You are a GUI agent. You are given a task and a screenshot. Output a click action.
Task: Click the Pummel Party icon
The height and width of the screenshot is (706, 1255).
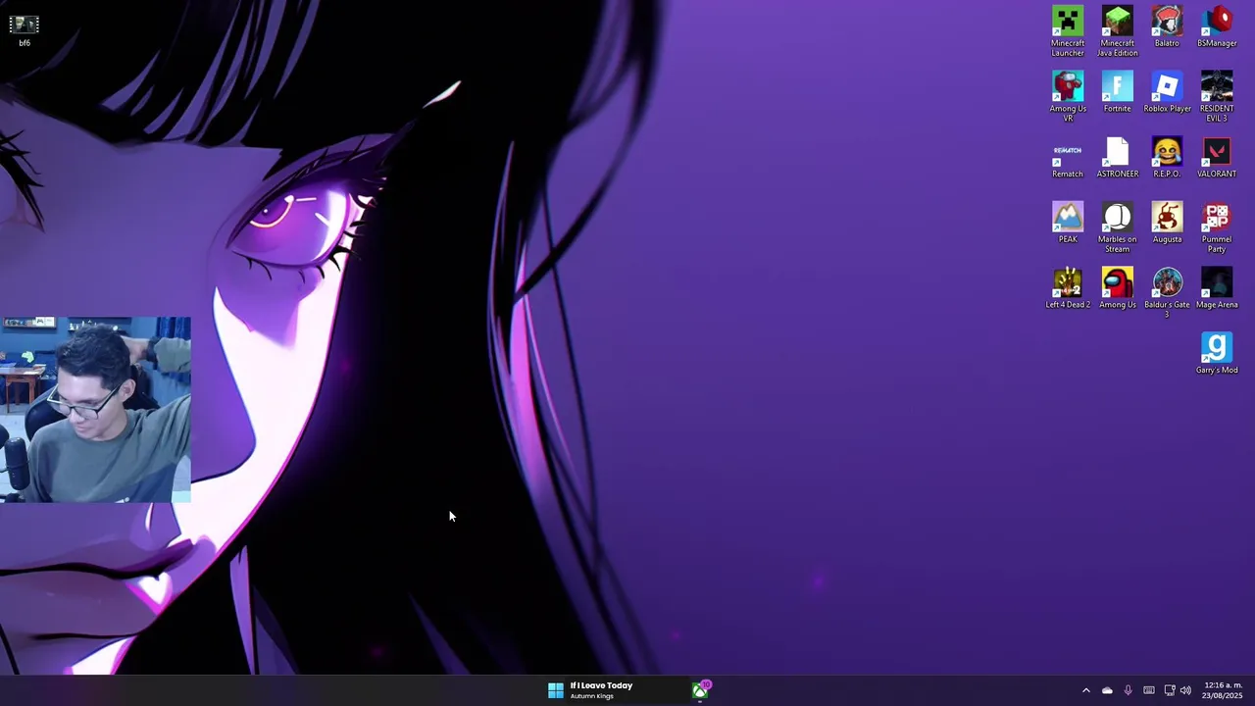coord(1217,227)
